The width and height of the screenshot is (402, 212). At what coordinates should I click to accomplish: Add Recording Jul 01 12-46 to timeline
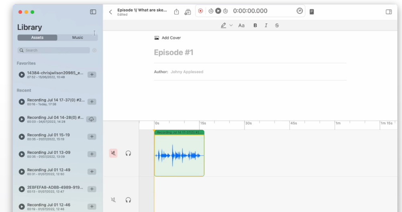pos(92,207)
